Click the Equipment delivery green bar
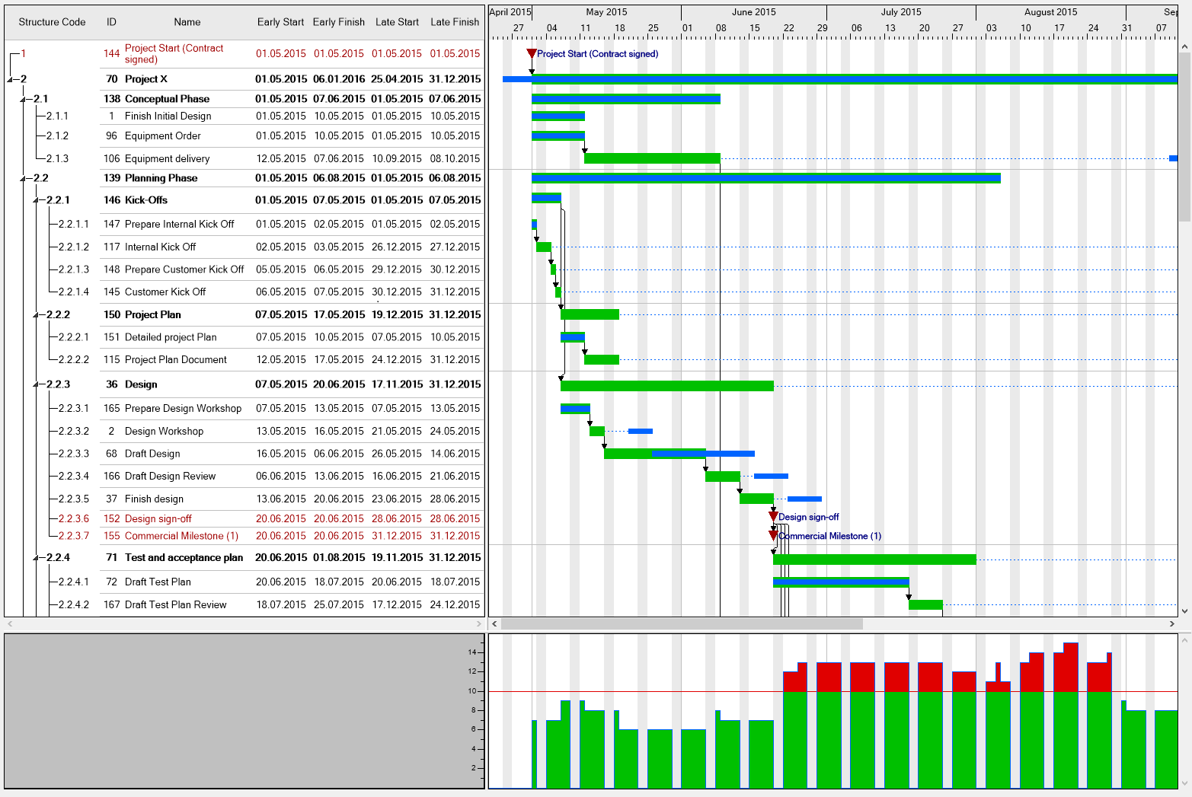Screen dimensions: 1192x797 (651, 158)
